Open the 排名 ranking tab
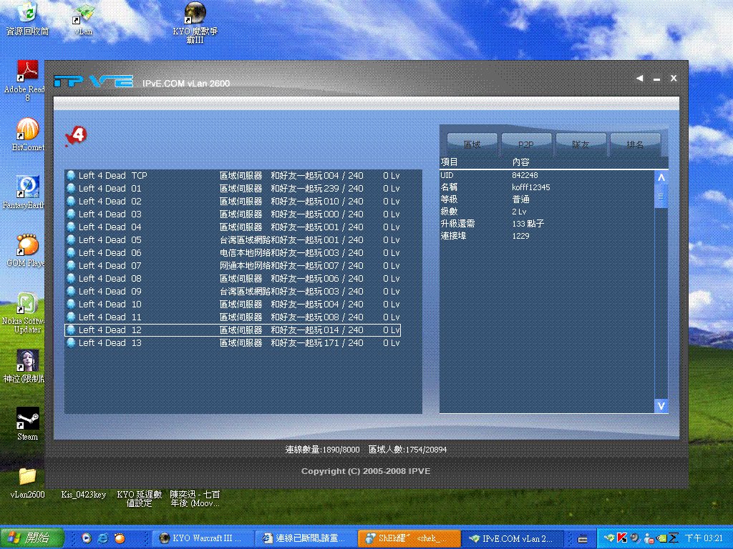 635,144
